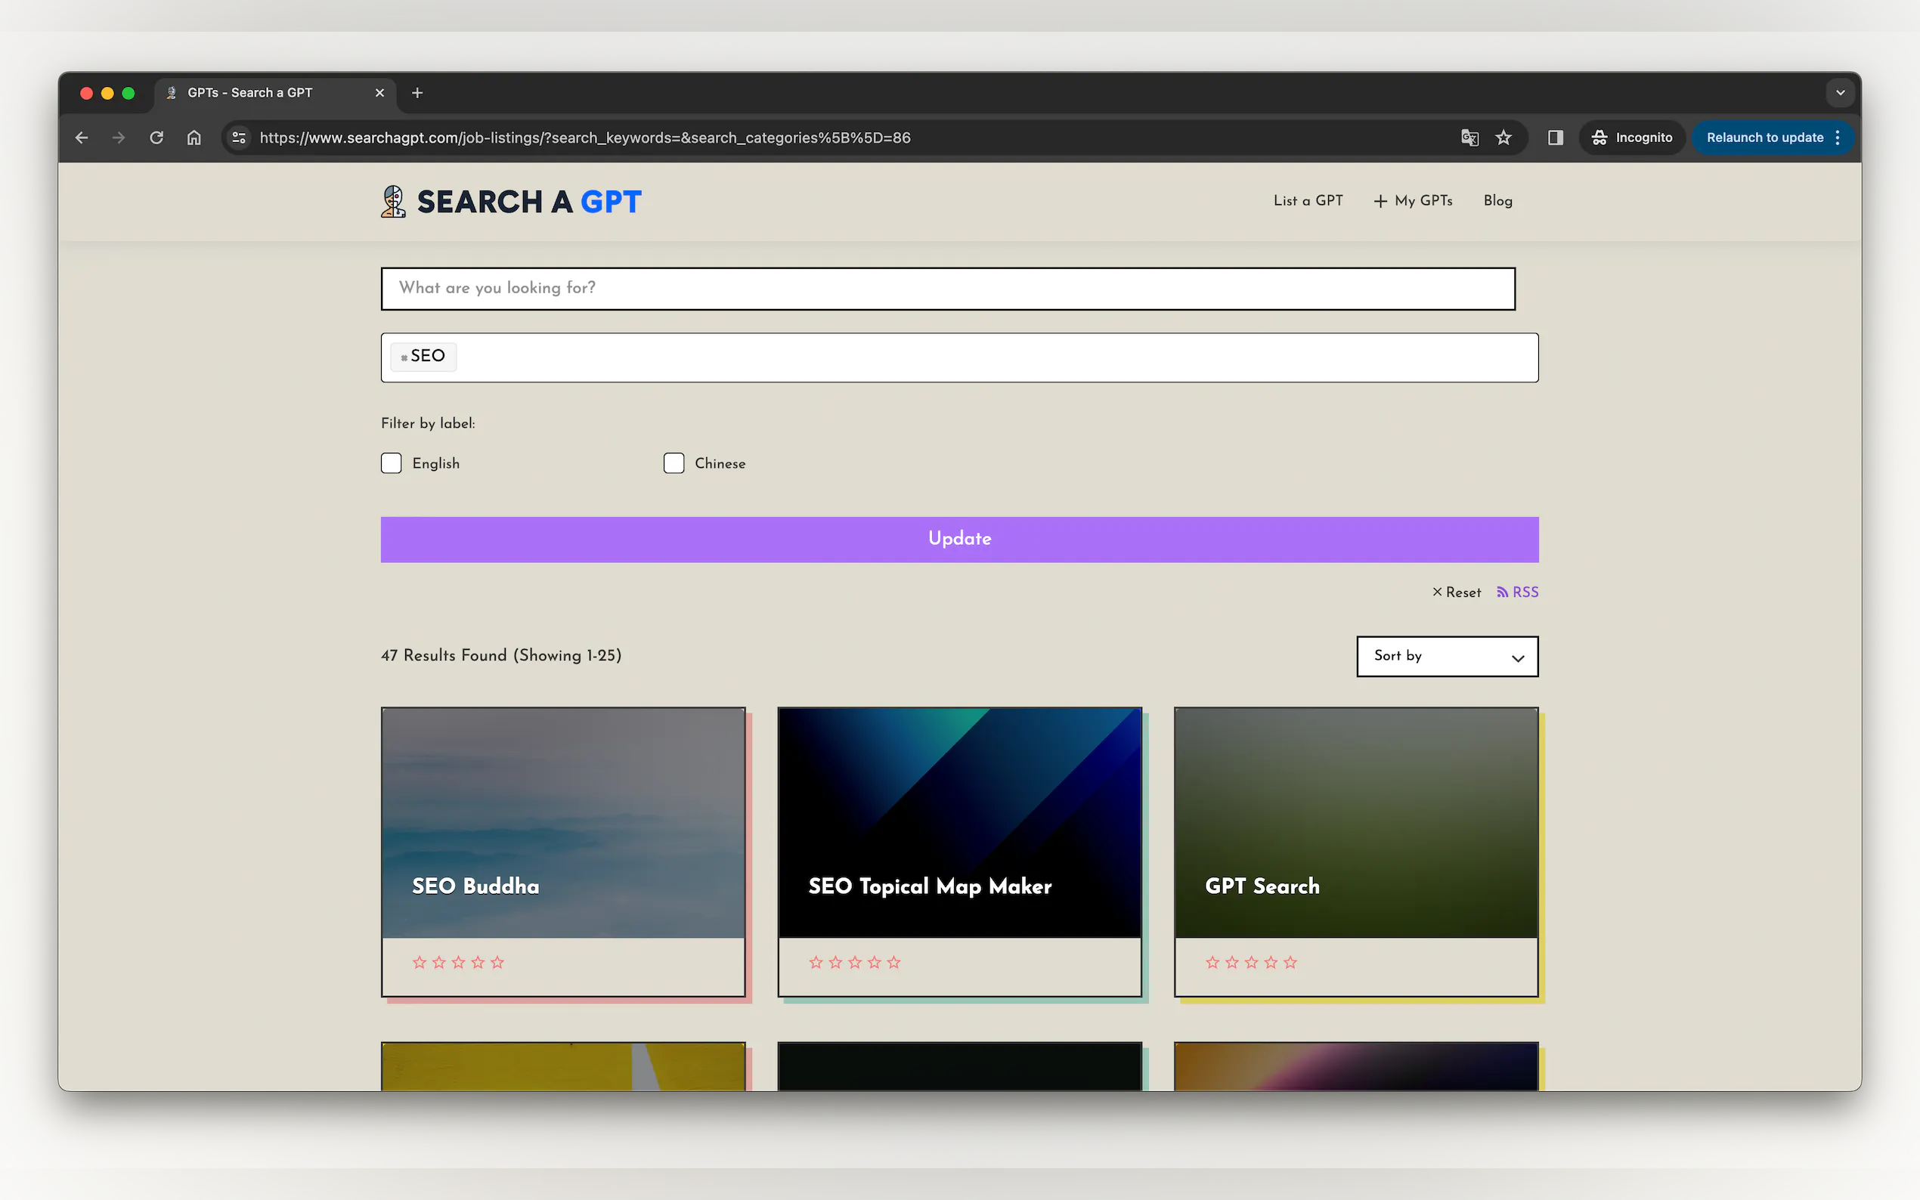Open the category selection box
Viewport: 1920px width, 1200px height.
(x=958, y=357)
